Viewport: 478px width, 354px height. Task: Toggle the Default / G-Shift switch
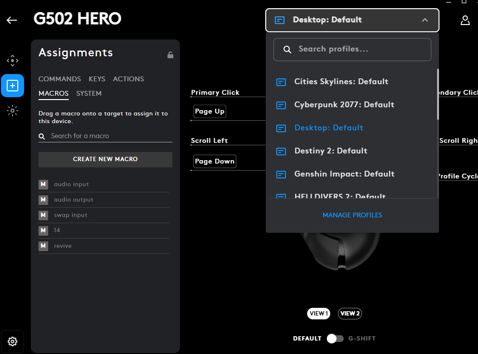click(x=335, y=339)
